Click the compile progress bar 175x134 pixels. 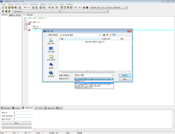tap(16, 127)
